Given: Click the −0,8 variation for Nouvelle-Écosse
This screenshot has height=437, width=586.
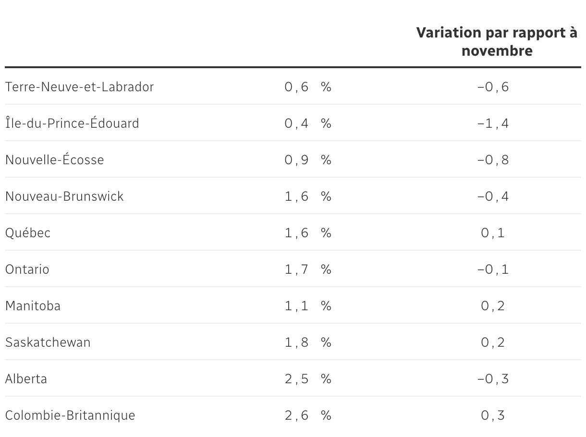Looking at the screenshot, I should tap(493, 160).
